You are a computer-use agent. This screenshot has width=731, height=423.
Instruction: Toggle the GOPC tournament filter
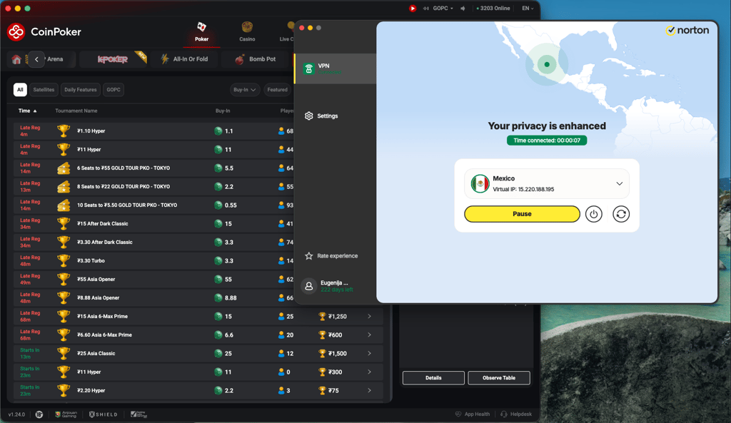tap(114, 90)
